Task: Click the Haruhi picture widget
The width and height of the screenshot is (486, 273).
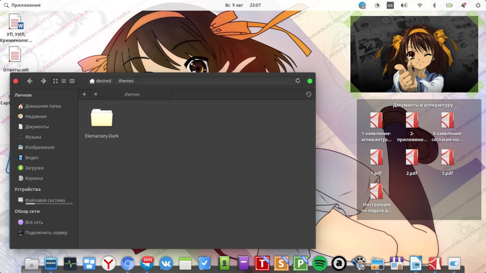Action: point(414,54)
